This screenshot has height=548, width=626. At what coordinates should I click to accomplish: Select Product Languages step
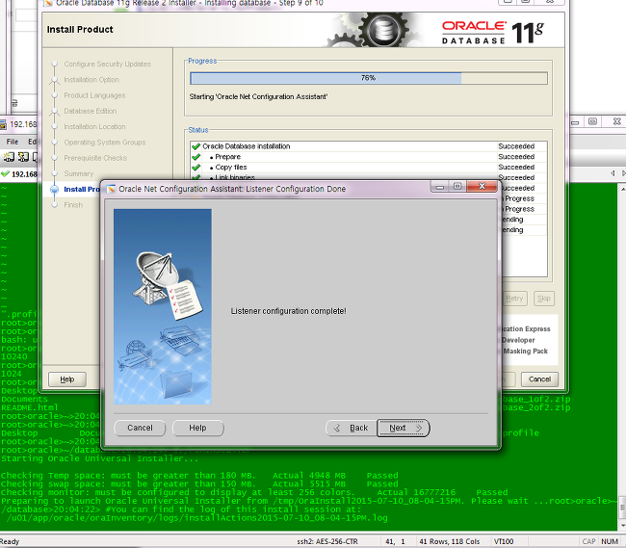coord(94,95)
